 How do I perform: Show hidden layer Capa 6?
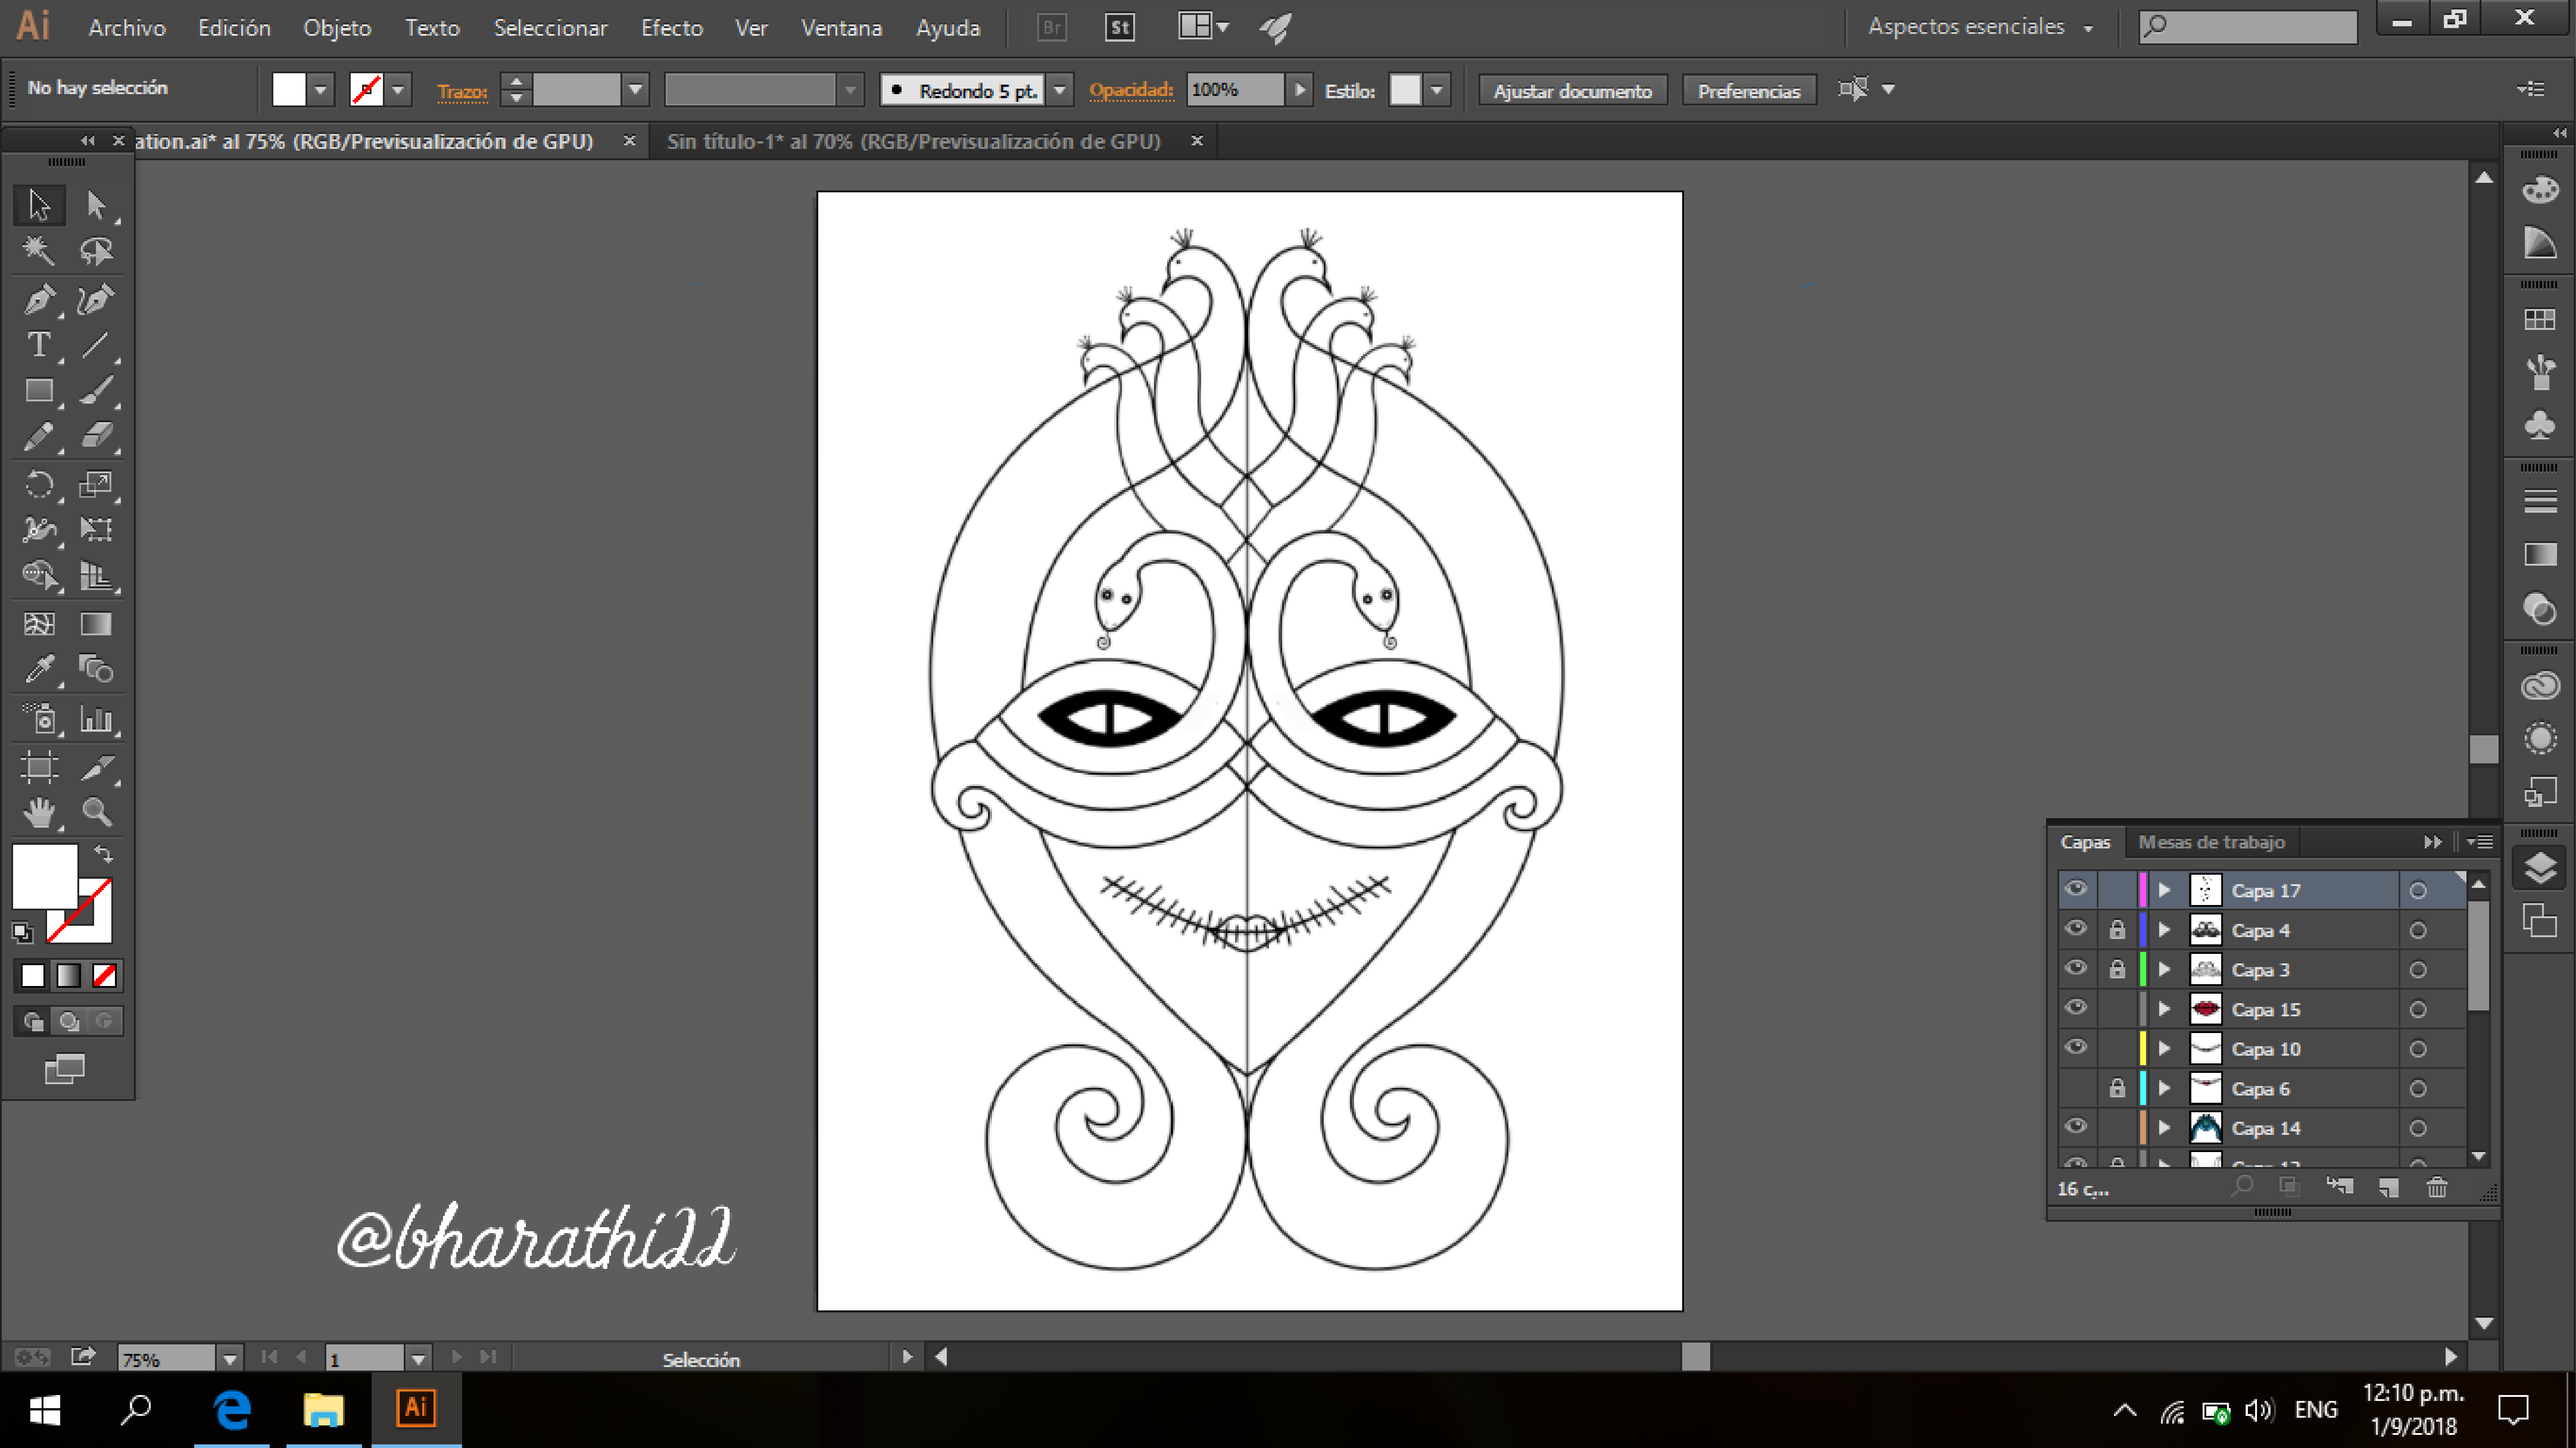pos(2076,1088)
